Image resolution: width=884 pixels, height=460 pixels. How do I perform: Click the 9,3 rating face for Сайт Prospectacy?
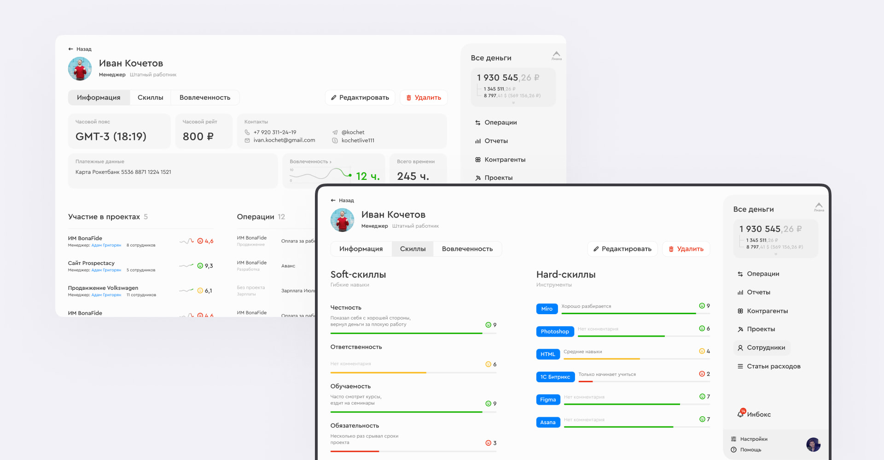200,266
